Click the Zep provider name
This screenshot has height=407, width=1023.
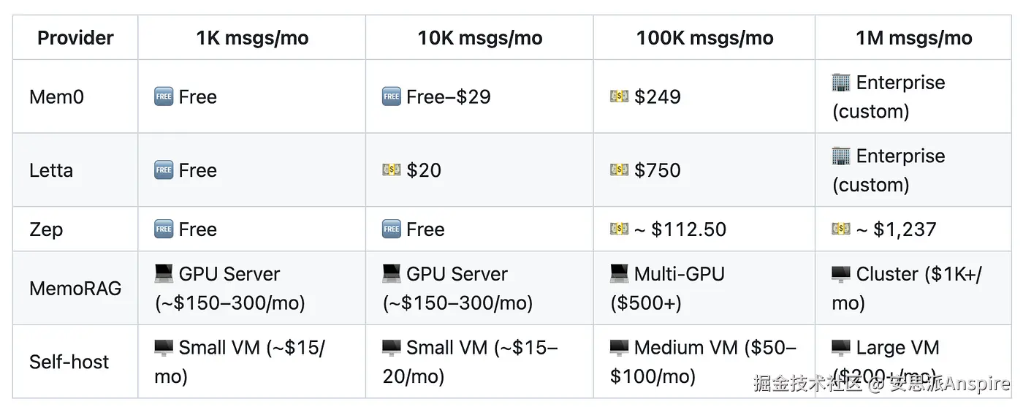[46, 229]
